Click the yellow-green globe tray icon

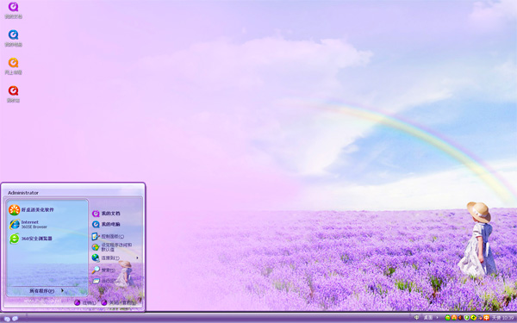tap(473, 318)
